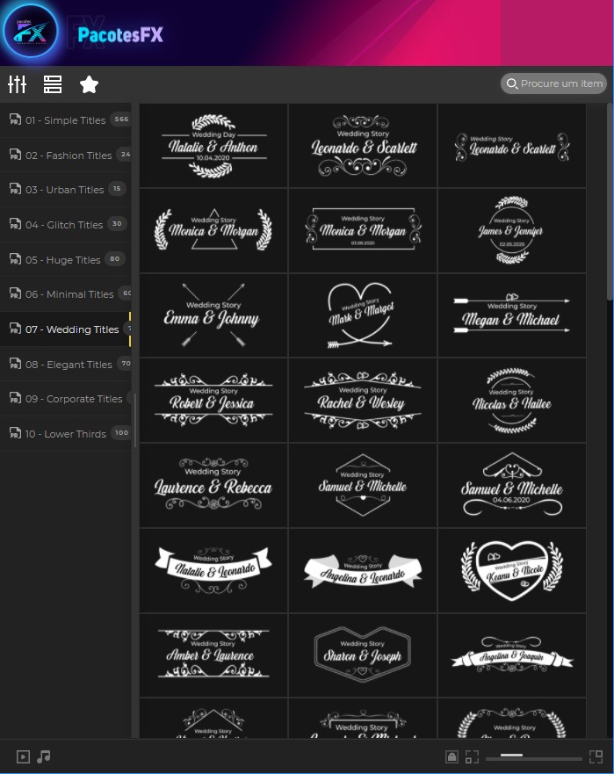This screenshot has height=774, width=614.
Task: Click the PacotesFX round logo
Action: click(x=31, y=32)
